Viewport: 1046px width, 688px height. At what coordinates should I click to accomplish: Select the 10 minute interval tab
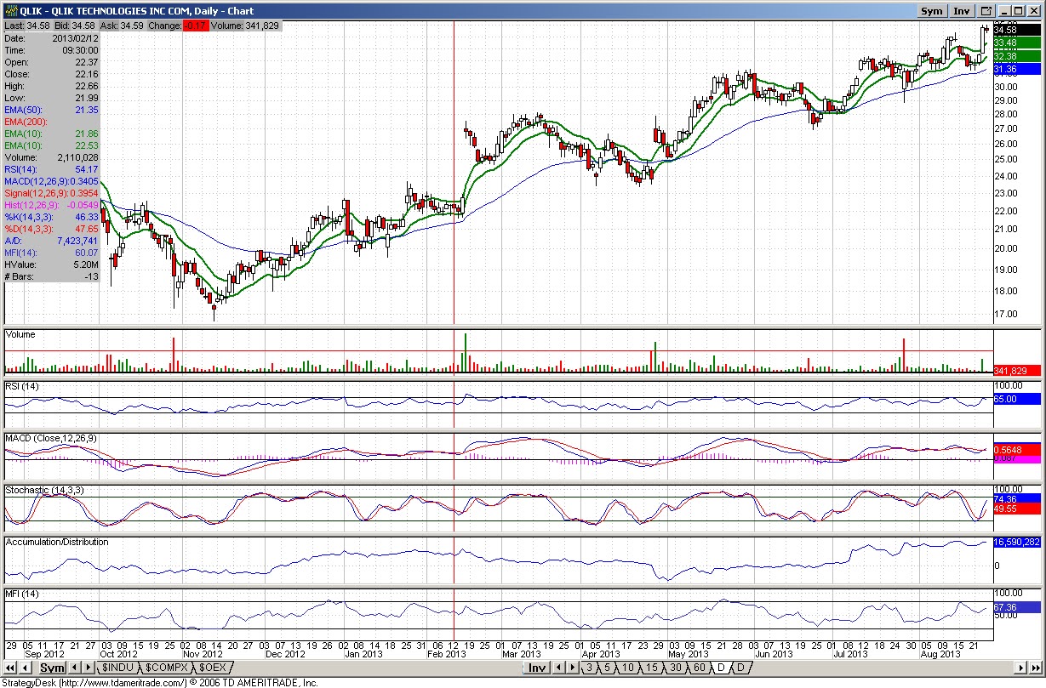[x=628, y=668]
